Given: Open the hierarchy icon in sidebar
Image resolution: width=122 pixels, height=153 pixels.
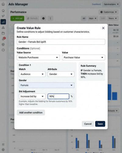Looking at the screenshot, I should tap(3, 28).
